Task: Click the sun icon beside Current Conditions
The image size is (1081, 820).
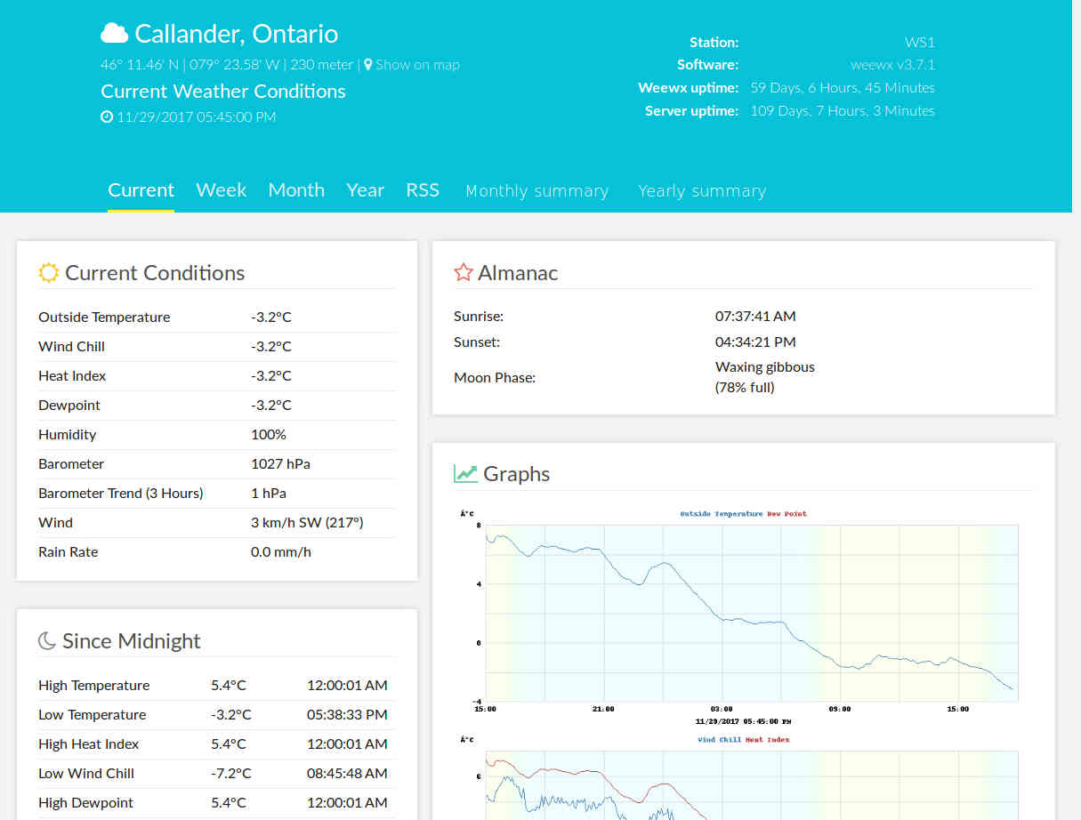Action: (49, 273)
